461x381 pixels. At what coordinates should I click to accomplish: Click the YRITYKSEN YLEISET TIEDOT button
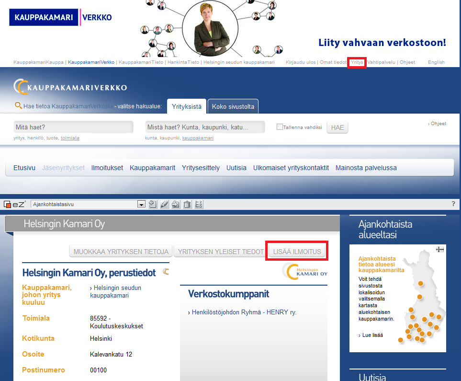pos(221,252)
